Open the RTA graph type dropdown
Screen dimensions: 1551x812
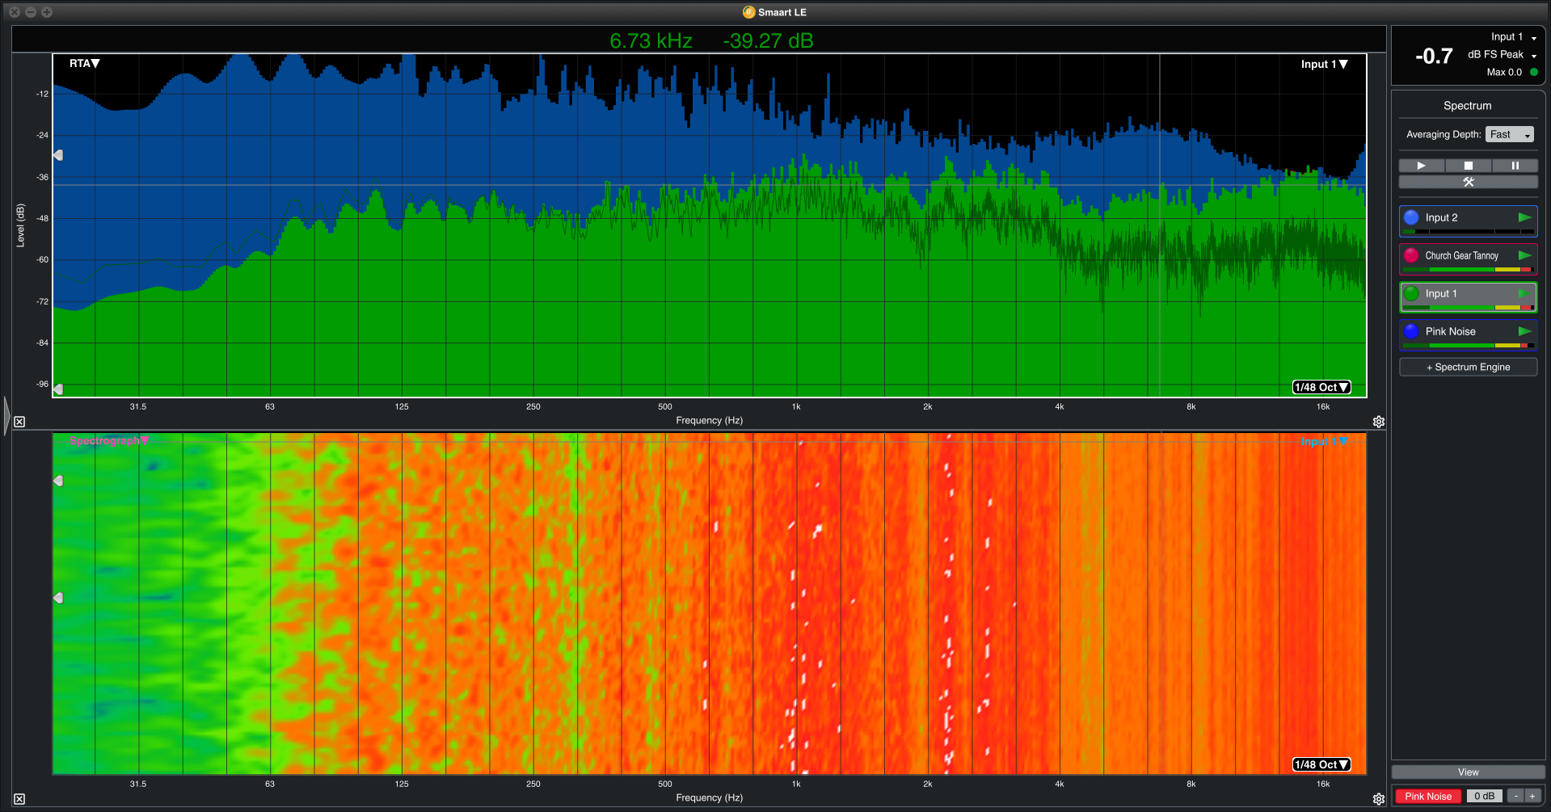tap(84, 63)
